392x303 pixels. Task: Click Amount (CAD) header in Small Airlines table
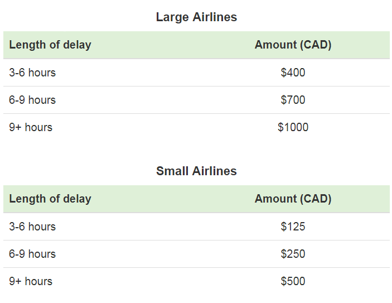coord(293,199)
